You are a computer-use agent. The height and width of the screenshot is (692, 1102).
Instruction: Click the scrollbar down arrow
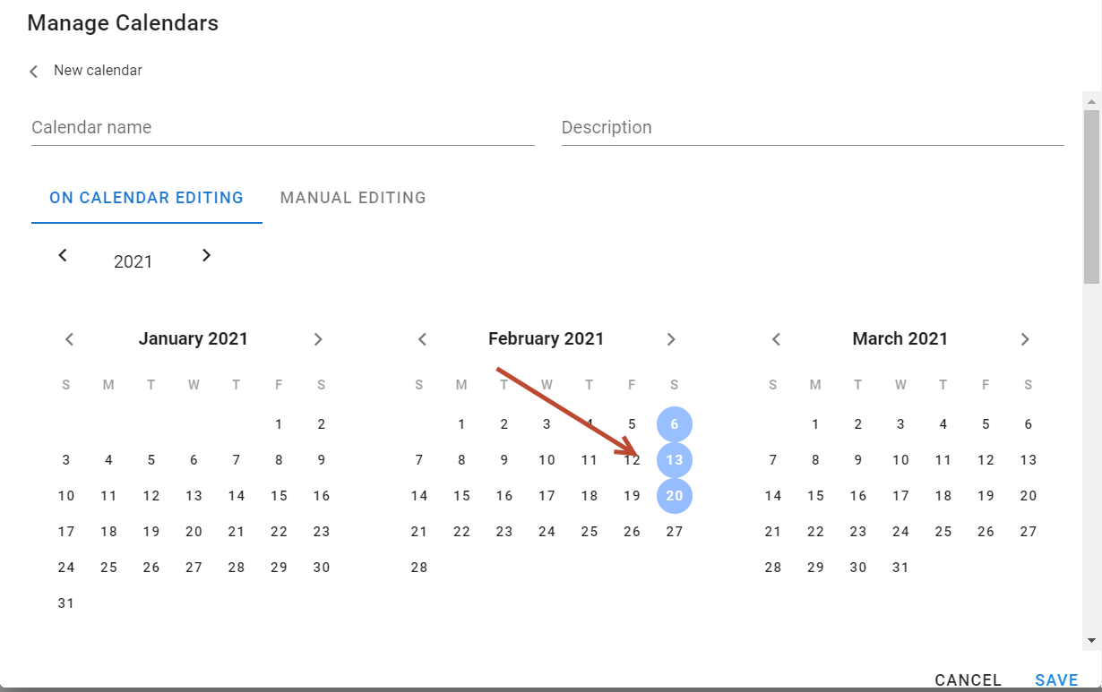pyautogui.click(x=1090, y=640)
